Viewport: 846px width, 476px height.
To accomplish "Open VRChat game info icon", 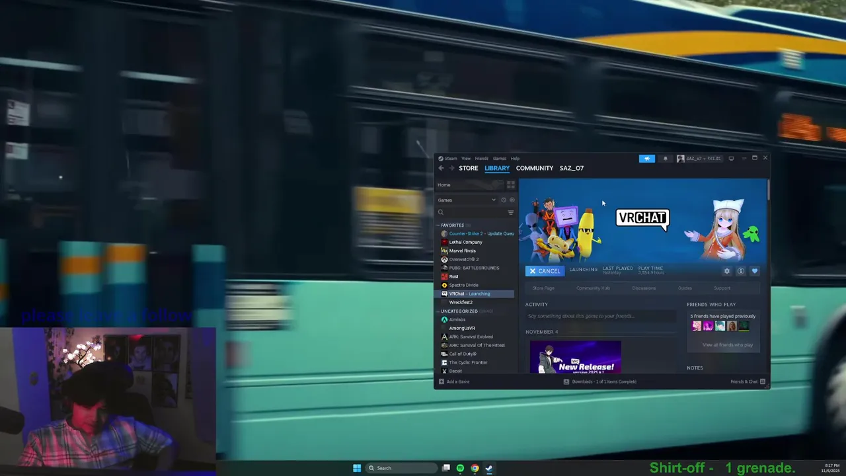I will point(741,271).
